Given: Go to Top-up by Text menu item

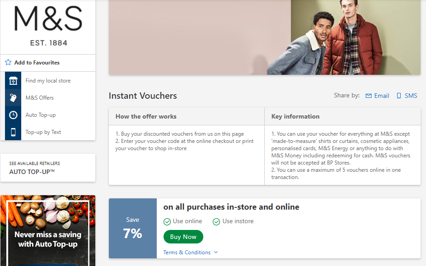Looking at the screenshot, I should 43,132.
